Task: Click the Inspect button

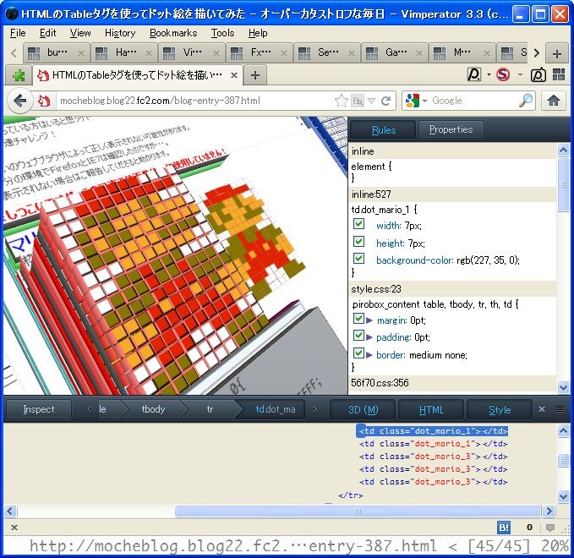Action: 39,409
